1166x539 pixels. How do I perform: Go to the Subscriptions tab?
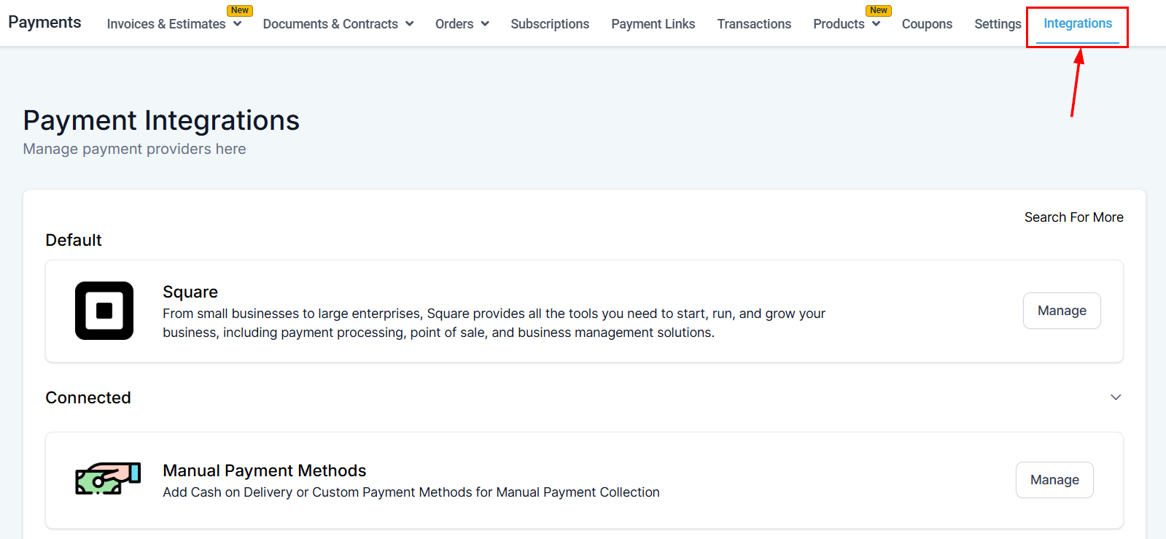click(550, 24)
